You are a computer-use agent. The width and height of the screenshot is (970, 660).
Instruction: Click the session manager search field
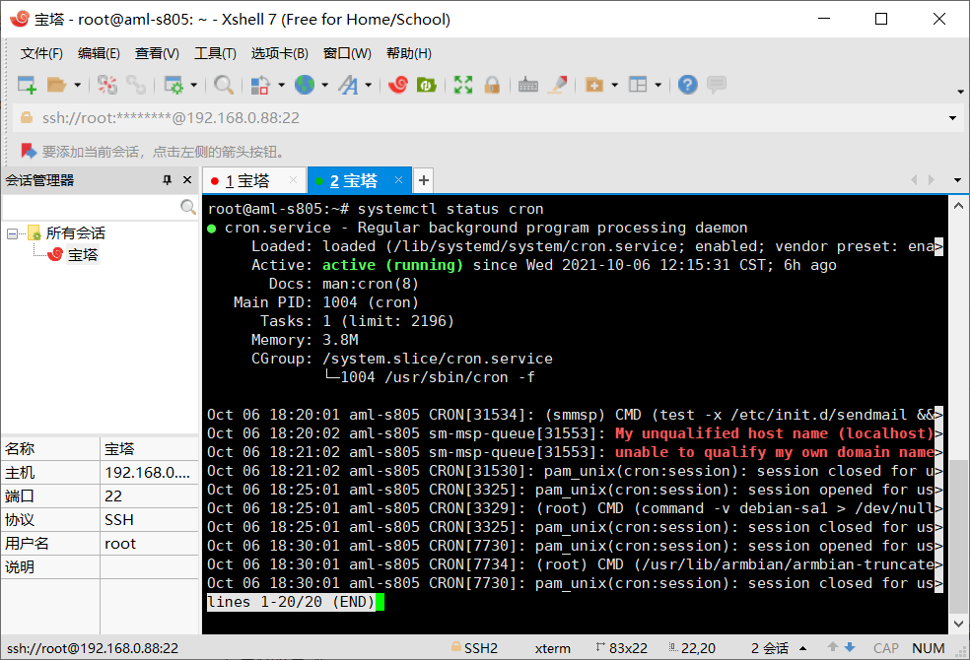tap(91, 207)
